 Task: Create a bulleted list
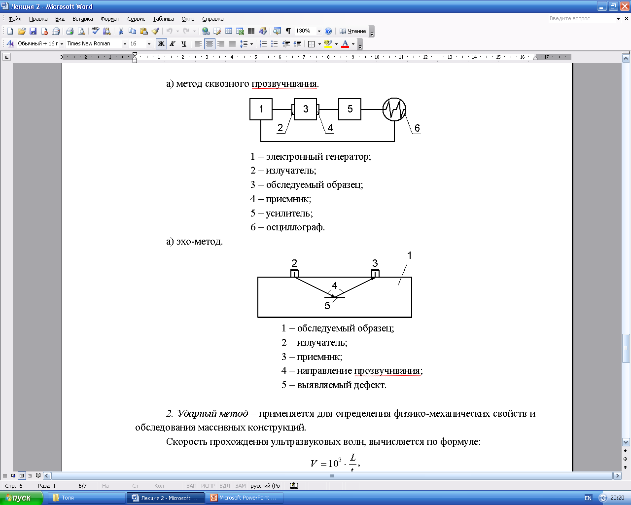pos(275,44)
